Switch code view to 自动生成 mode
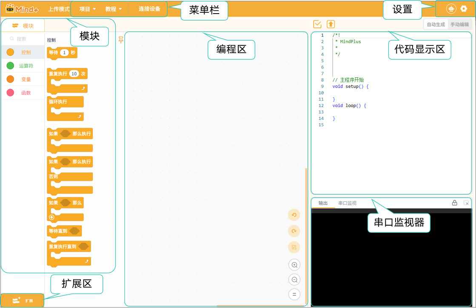This screenshot has width=476, height=308. coord(436,25)
